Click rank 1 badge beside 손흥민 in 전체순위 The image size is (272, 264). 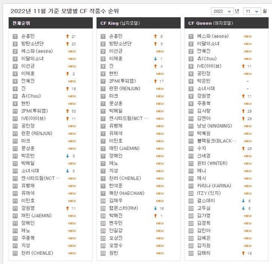coord(15,36)
